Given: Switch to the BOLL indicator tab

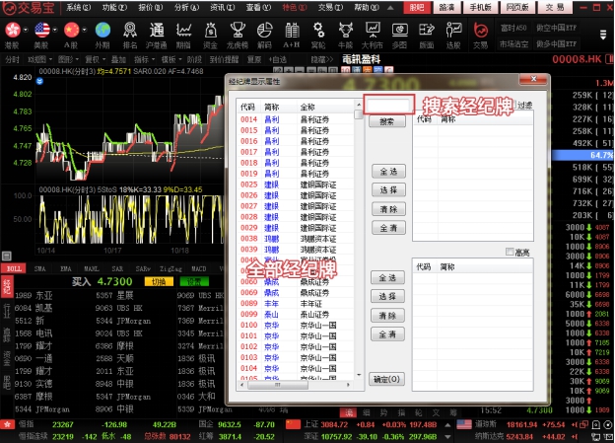Looking at the screenshot, I should (15, 267).
